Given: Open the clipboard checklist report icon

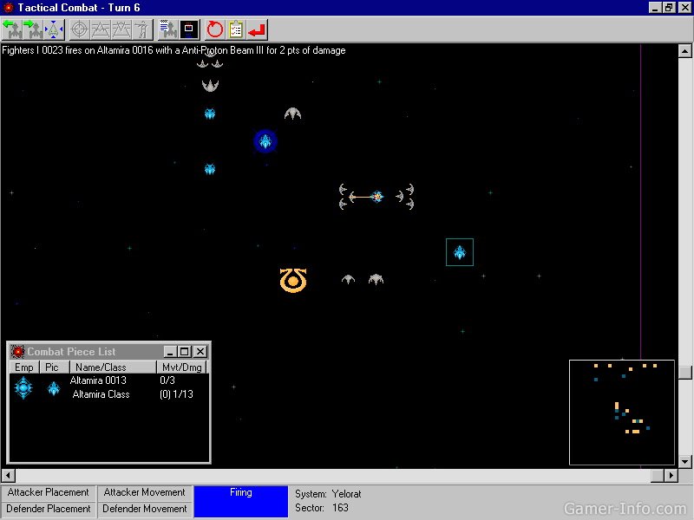Looking at the screenshot, I should 236,29.
